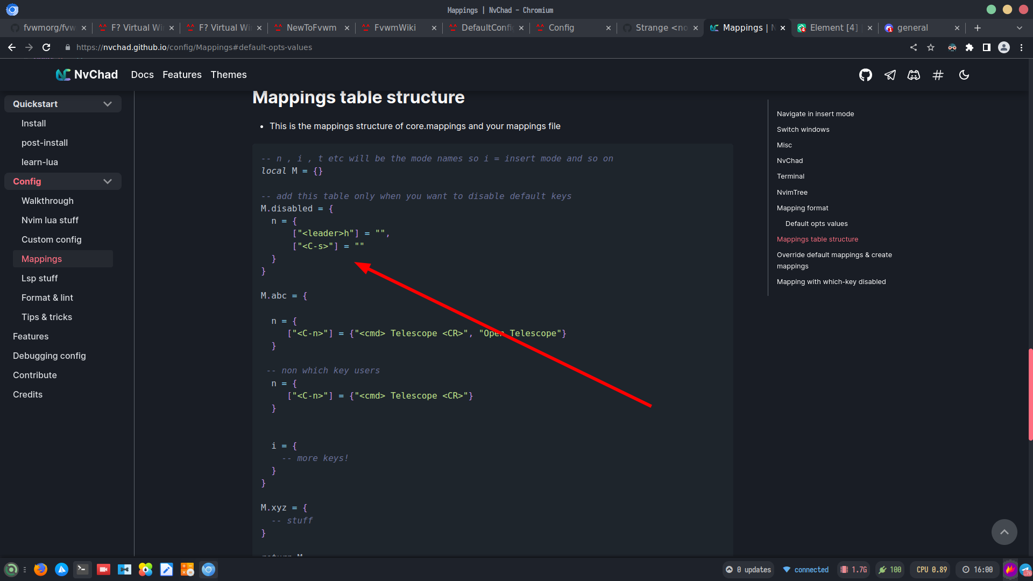Open the NvChad GitHub repository icon
The height and width of the screenshot is (581, 1033).
click(x=865, y=75)
